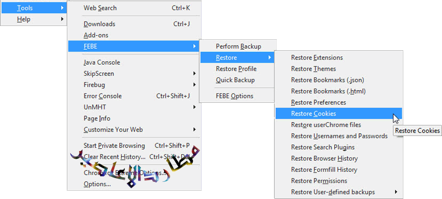Choose Restore Usernames and Passwords
The image size is (442, 199).
pyautogui.click(x=339, y=136)
